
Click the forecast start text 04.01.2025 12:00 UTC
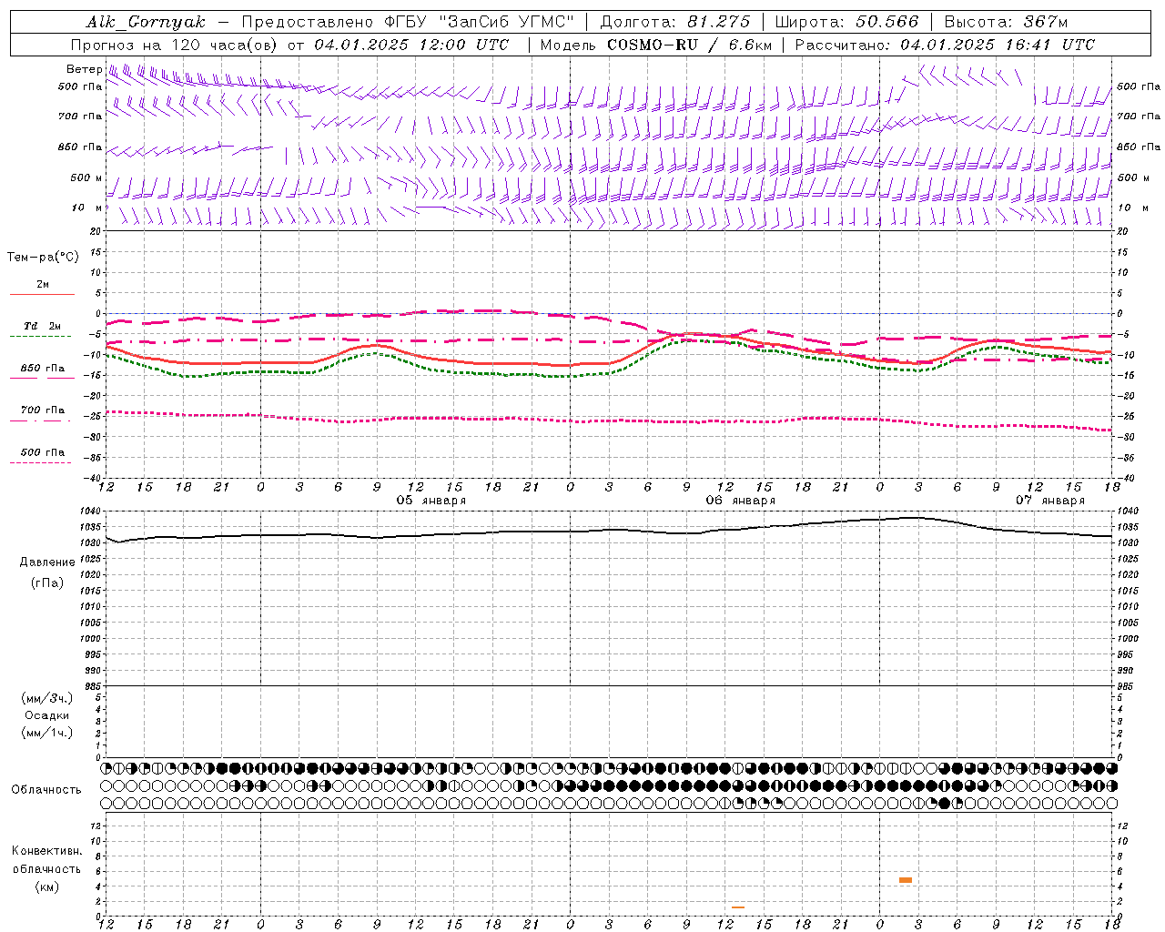(411, 45)
